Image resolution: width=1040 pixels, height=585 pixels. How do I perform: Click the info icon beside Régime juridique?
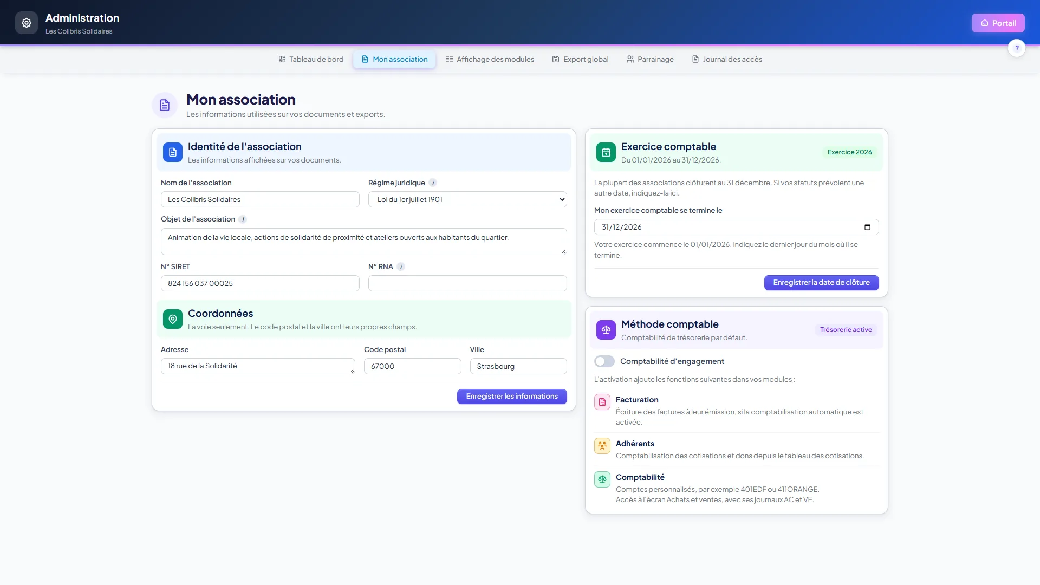(433, 183)
